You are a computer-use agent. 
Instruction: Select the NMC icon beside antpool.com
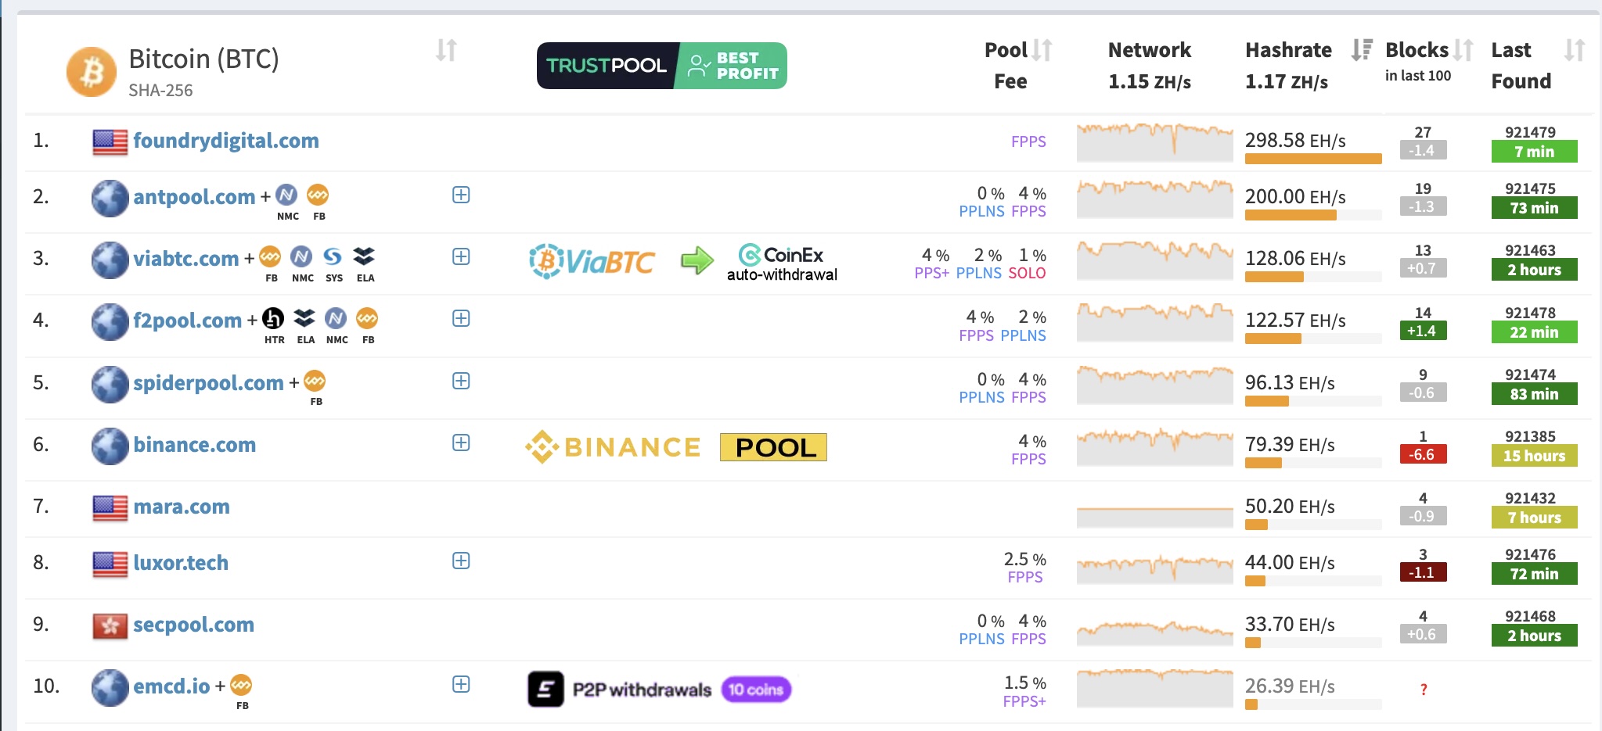[287, 195]
